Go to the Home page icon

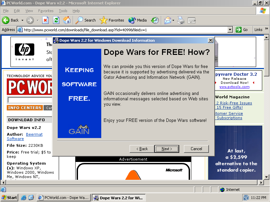(x=67, y=20)
